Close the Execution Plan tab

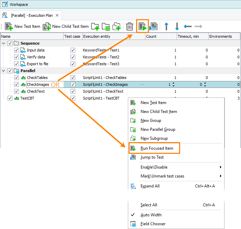tap(57, 15)
